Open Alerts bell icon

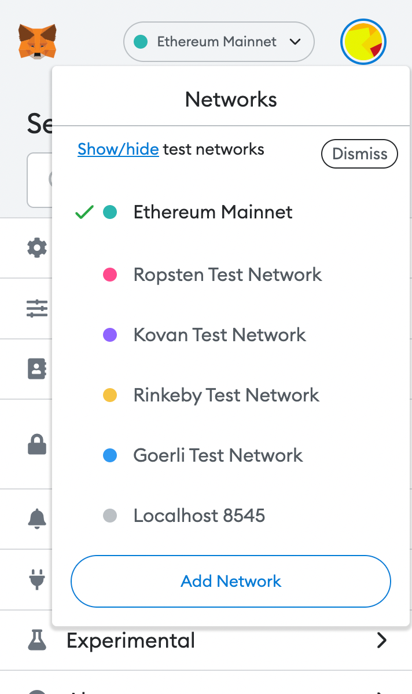[37, 518]
